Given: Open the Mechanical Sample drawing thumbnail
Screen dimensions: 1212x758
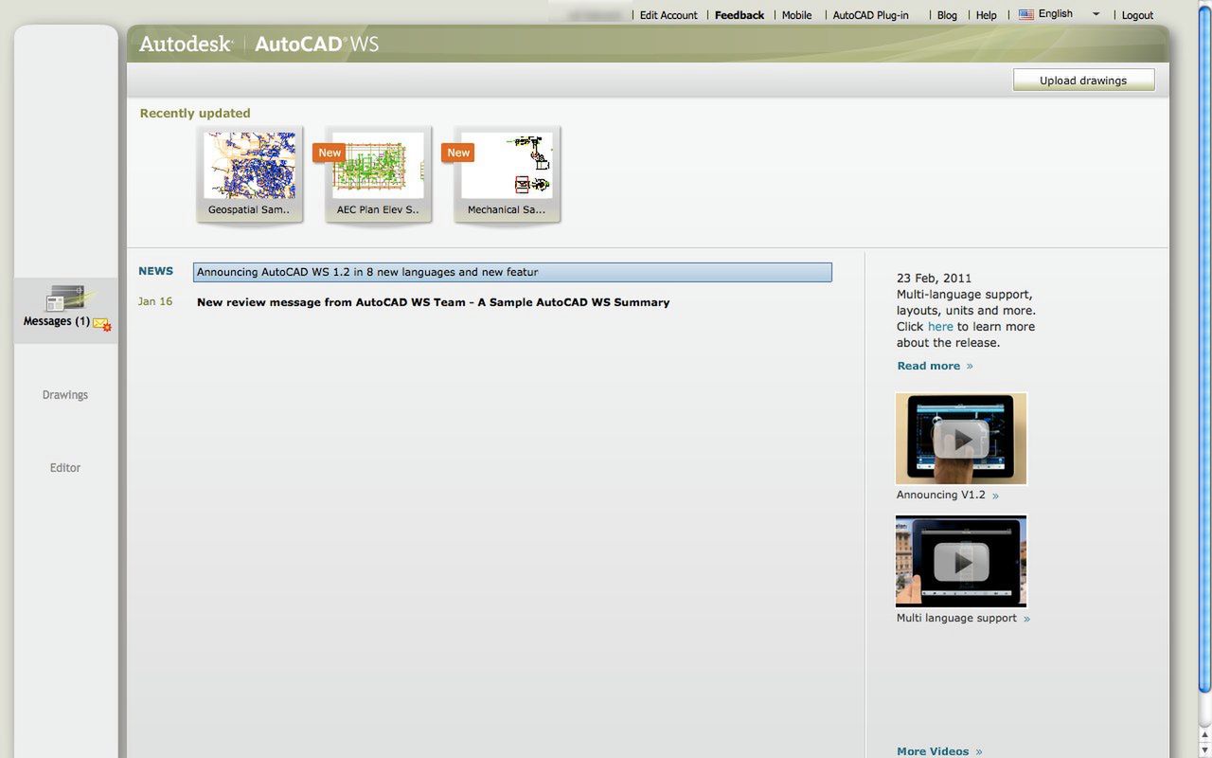Looking at the screenshot, I should click(508, 174).
